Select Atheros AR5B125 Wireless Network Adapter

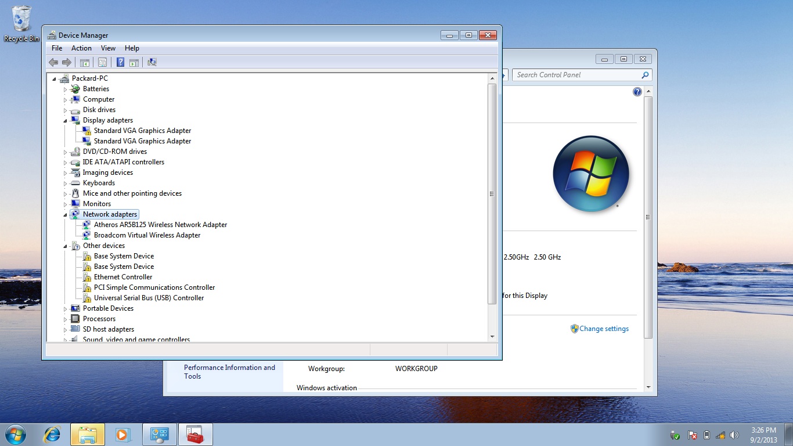(160, 225)
